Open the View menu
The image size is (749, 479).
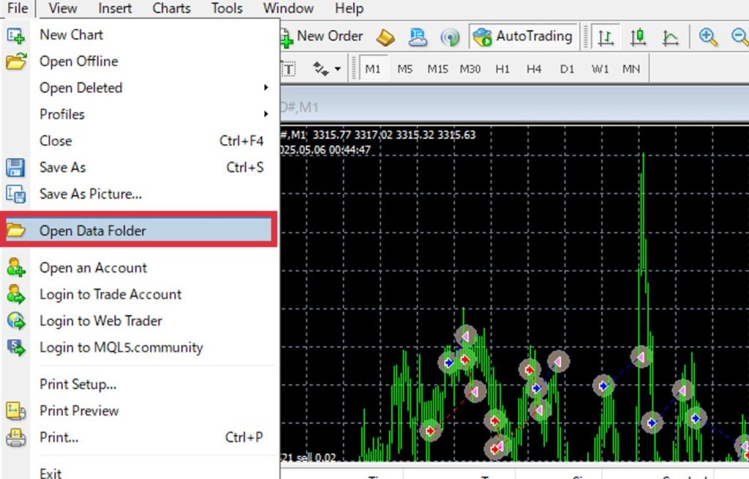(x=63, y=8)
